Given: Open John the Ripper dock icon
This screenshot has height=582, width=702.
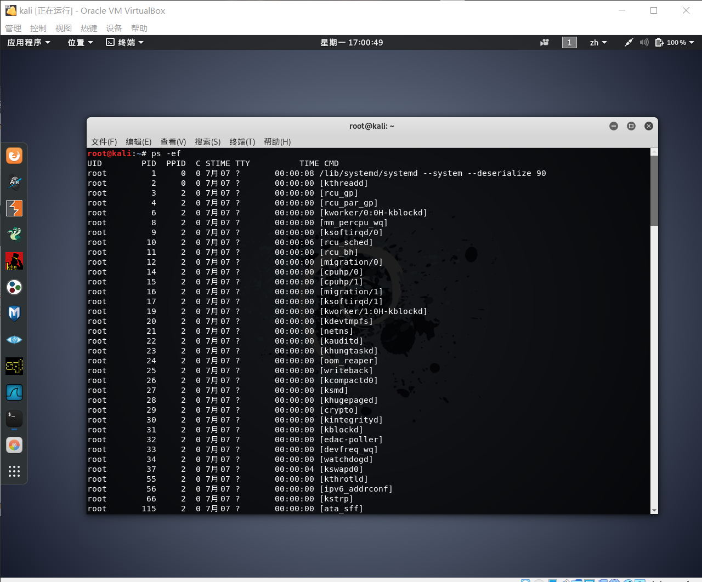Looking at the screenshot, I should [14, 261].
